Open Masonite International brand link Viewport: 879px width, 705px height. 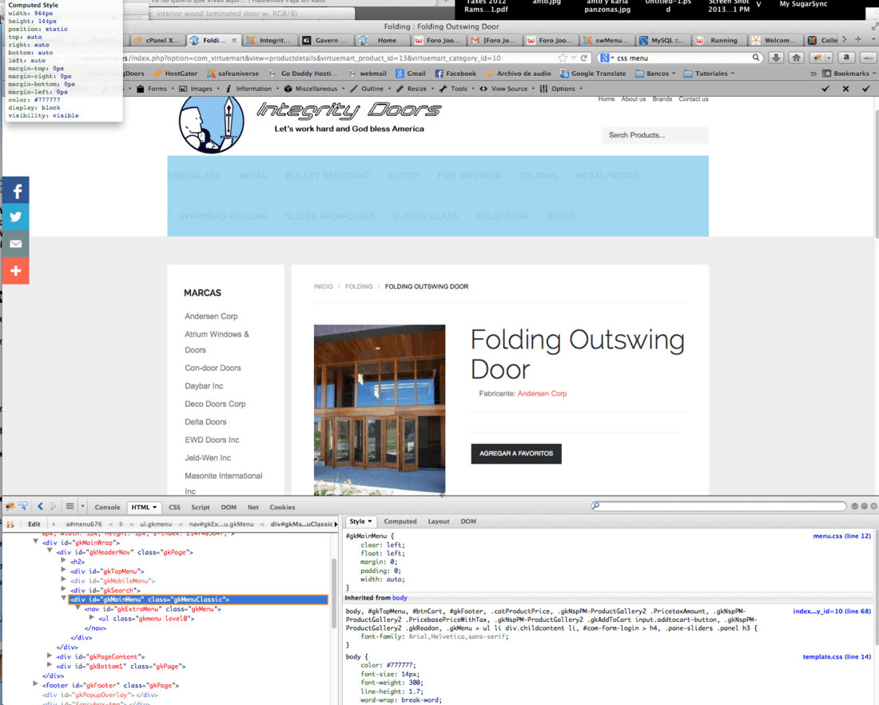(x=224, y=484)
